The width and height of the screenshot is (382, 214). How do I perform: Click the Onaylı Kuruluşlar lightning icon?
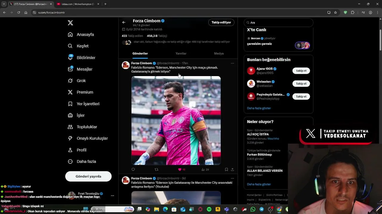tap(70, 138)
